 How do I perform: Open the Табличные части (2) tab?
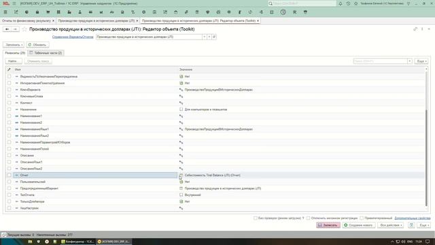point(46,53)
